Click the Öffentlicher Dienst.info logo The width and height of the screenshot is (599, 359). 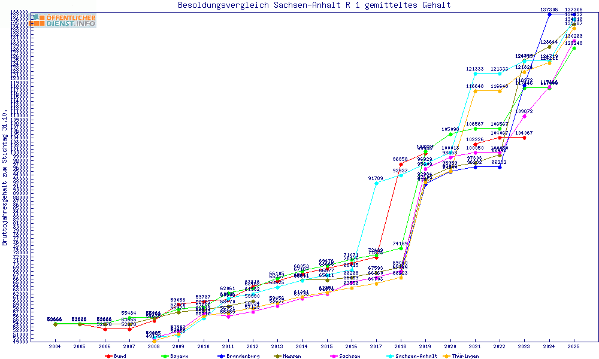63,20
